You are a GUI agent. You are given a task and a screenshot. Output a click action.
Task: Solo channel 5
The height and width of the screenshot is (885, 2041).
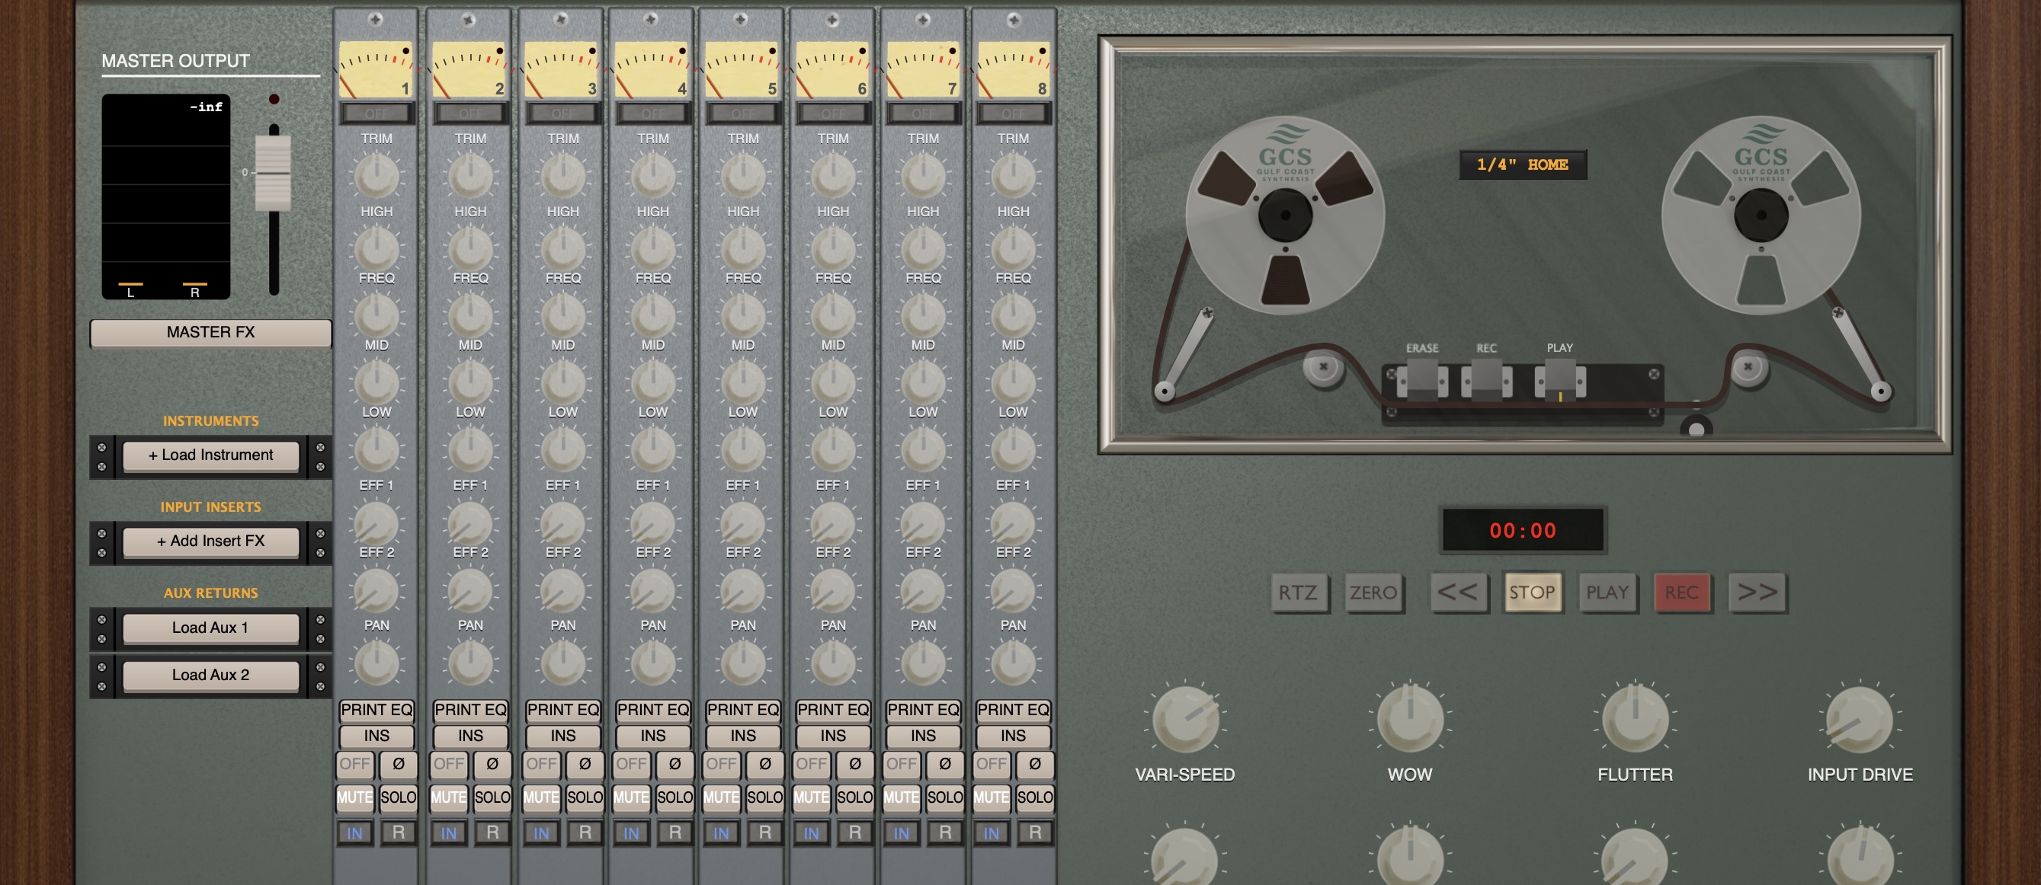(x=764, y=798)
